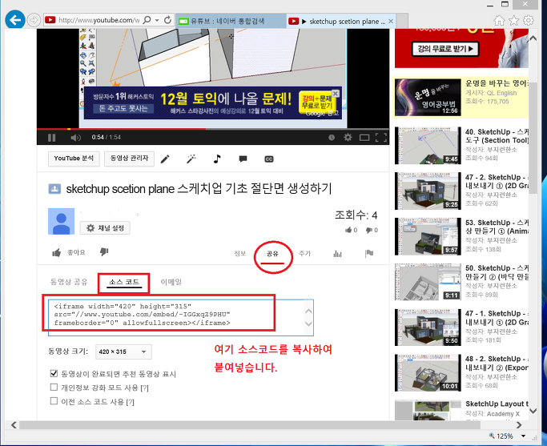Enable 이전 소스 코드 사용 checkbox
Screen dimensions: 547x446
(54, 401)
